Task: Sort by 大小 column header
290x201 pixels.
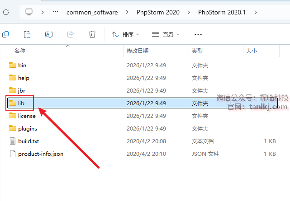Action: coord(252,51)
